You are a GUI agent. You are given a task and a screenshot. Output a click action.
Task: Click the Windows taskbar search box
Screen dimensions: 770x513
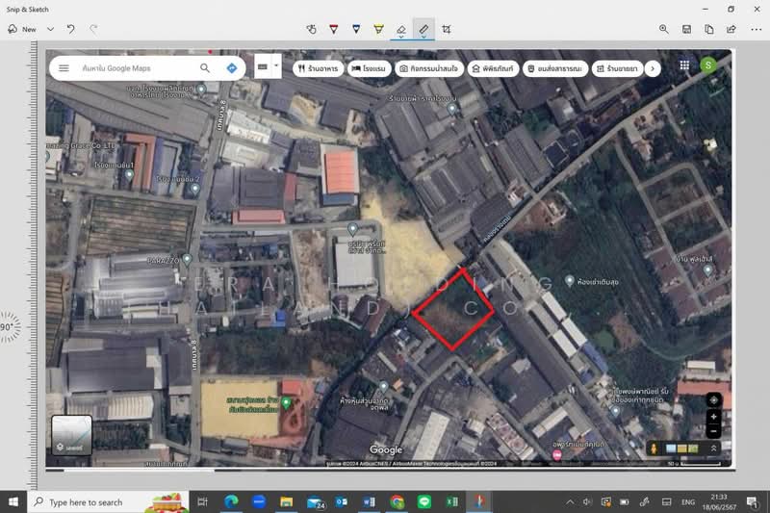pyautogui.click(x=108, y=501)
